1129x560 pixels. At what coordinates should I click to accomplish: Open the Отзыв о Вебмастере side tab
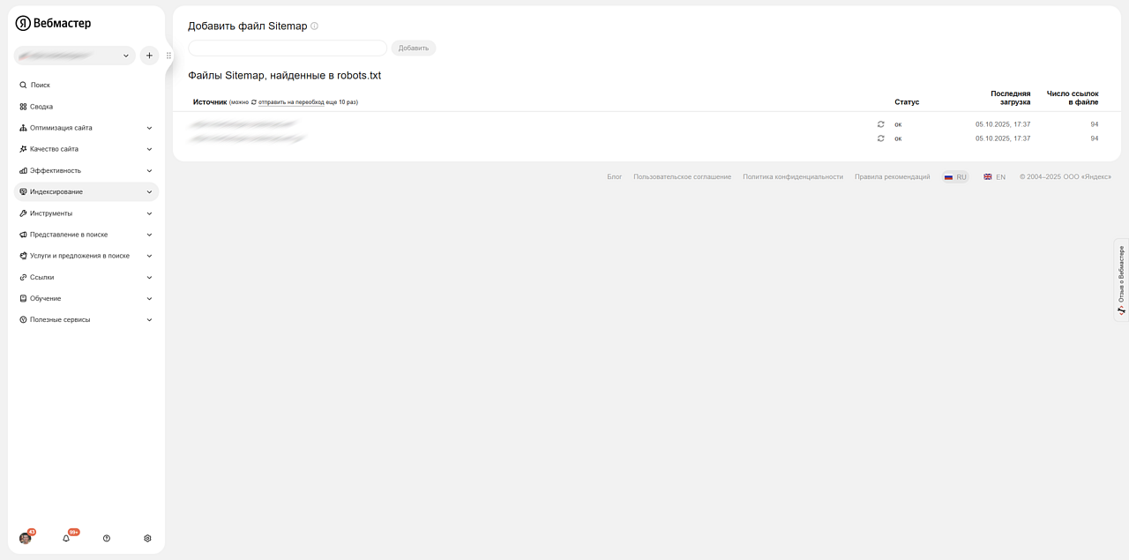click(1121, 280)
